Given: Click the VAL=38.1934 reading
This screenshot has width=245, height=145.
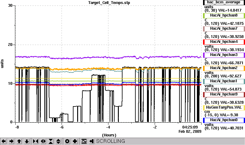Looking at the screenshot, I should [232, 50].
